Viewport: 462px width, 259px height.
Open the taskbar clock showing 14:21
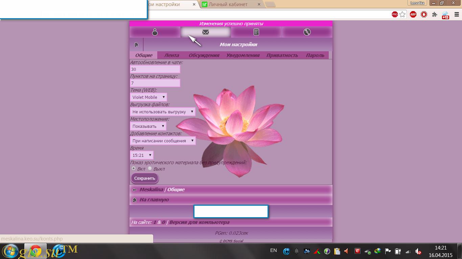coord(441,251)
